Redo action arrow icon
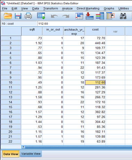 66,16
